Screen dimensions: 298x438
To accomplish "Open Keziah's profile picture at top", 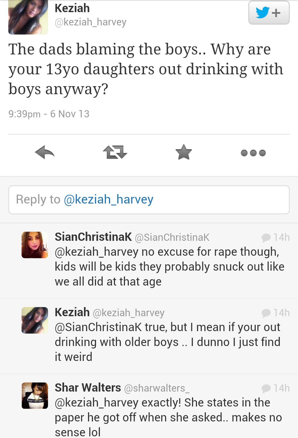I will tap(28, 17).
